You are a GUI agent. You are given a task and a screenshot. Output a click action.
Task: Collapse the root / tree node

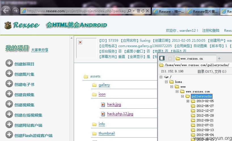coord(161,77)
